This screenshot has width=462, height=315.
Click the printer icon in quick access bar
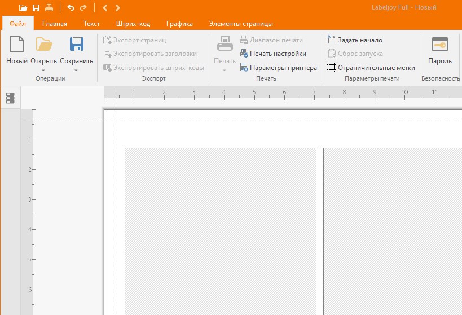point(49,8)
